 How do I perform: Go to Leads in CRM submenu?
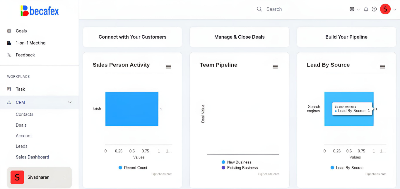coord(22,146)
